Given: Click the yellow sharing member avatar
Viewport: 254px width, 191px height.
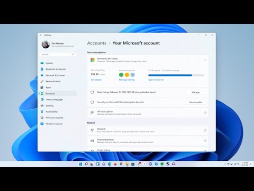Looking at the screenshot, I should pos(127,75).
